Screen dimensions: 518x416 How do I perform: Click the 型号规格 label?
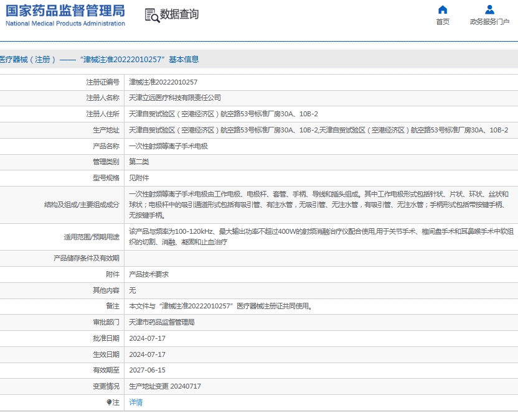tap(106, 178)
